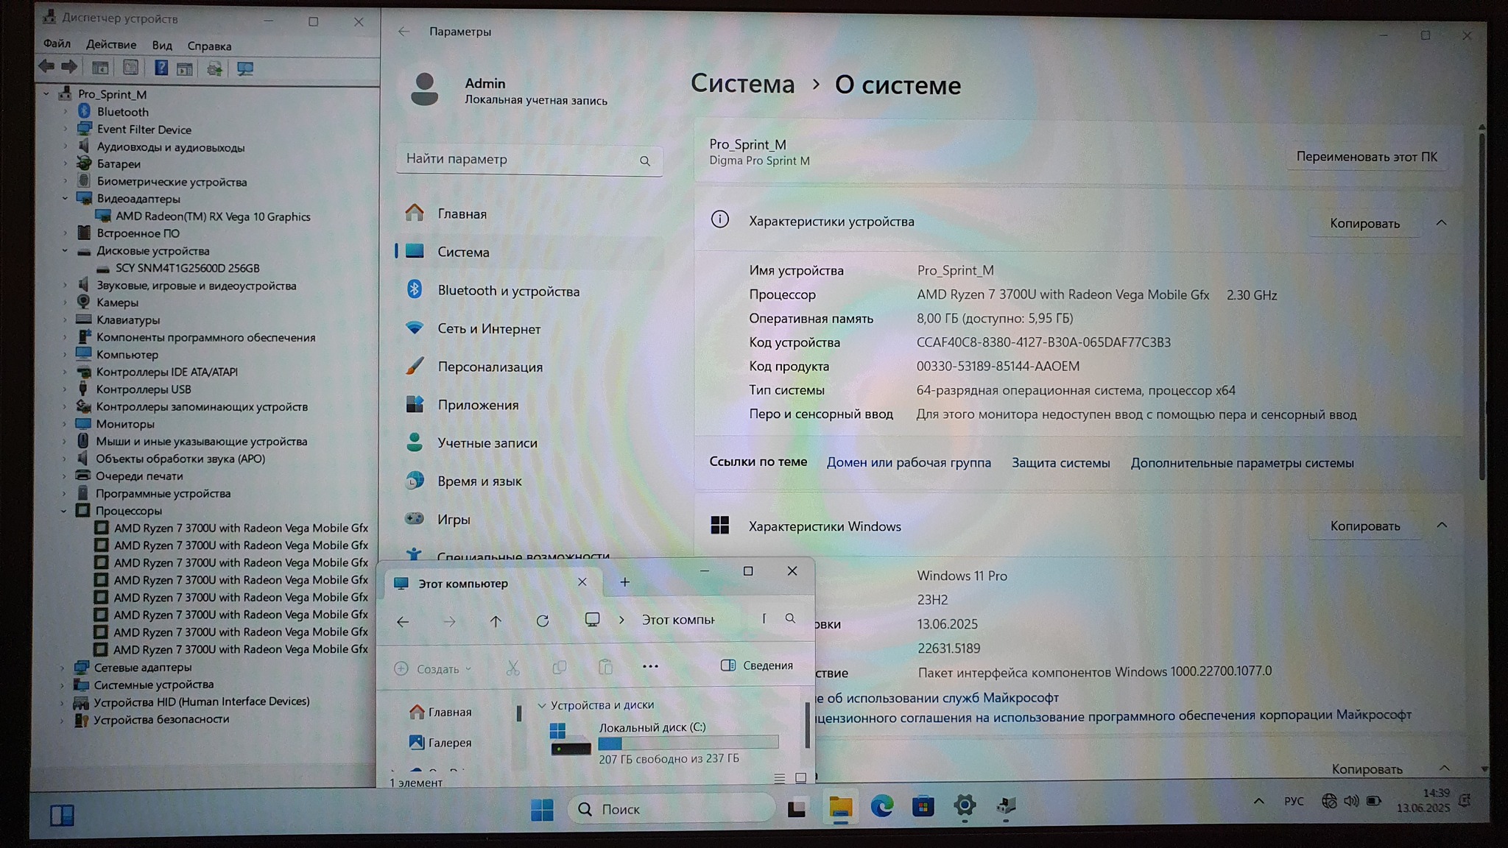The width and height of the screenshot is (1508, 848).
Task: Click the Device Manager back arrow icon
Action: [46, 67]
